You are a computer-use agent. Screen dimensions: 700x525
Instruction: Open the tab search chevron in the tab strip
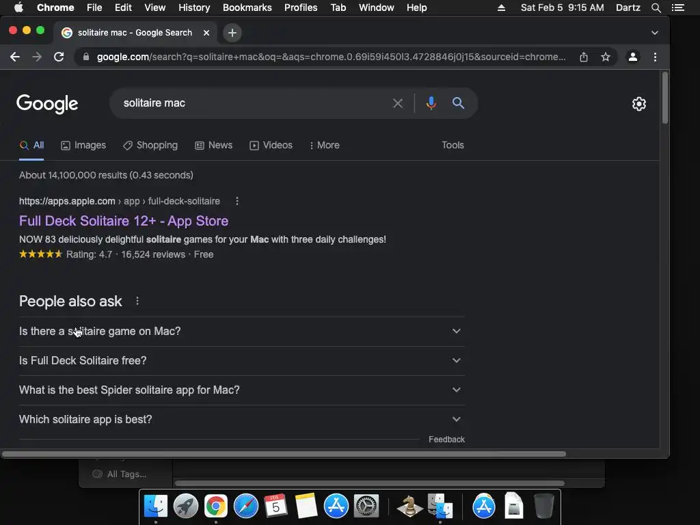(654, 33)
